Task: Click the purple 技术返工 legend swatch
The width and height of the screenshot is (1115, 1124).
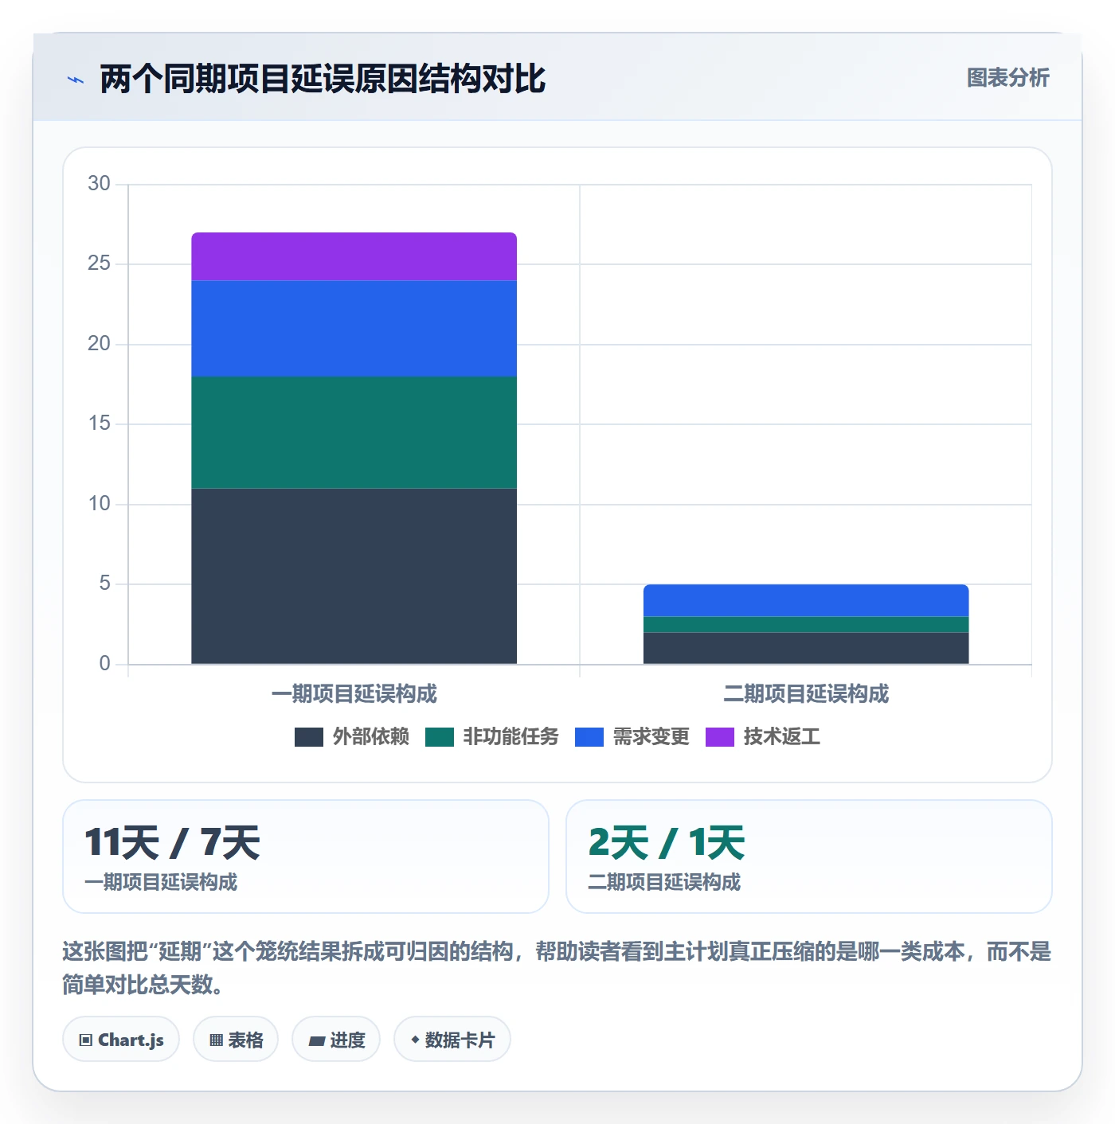Action: (719, 737)
